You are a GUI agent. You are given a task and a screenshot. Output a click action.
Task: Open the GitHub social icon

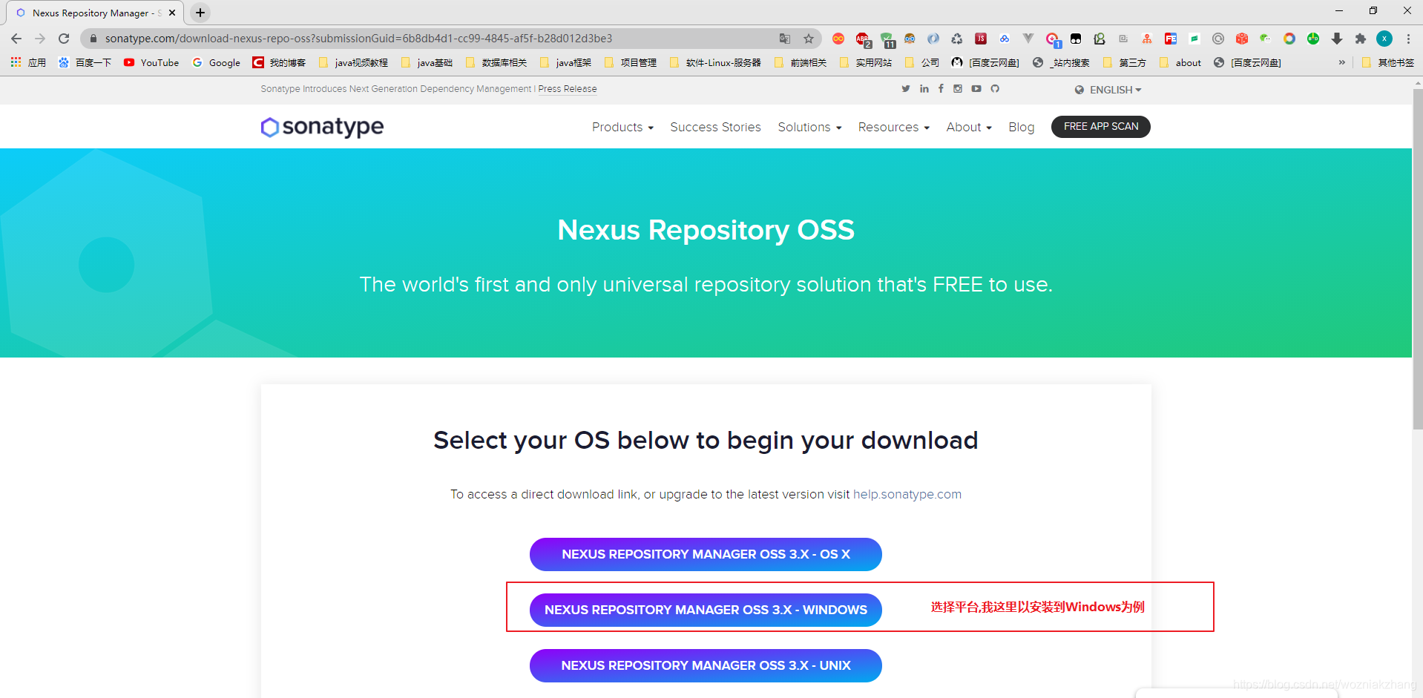995,89
